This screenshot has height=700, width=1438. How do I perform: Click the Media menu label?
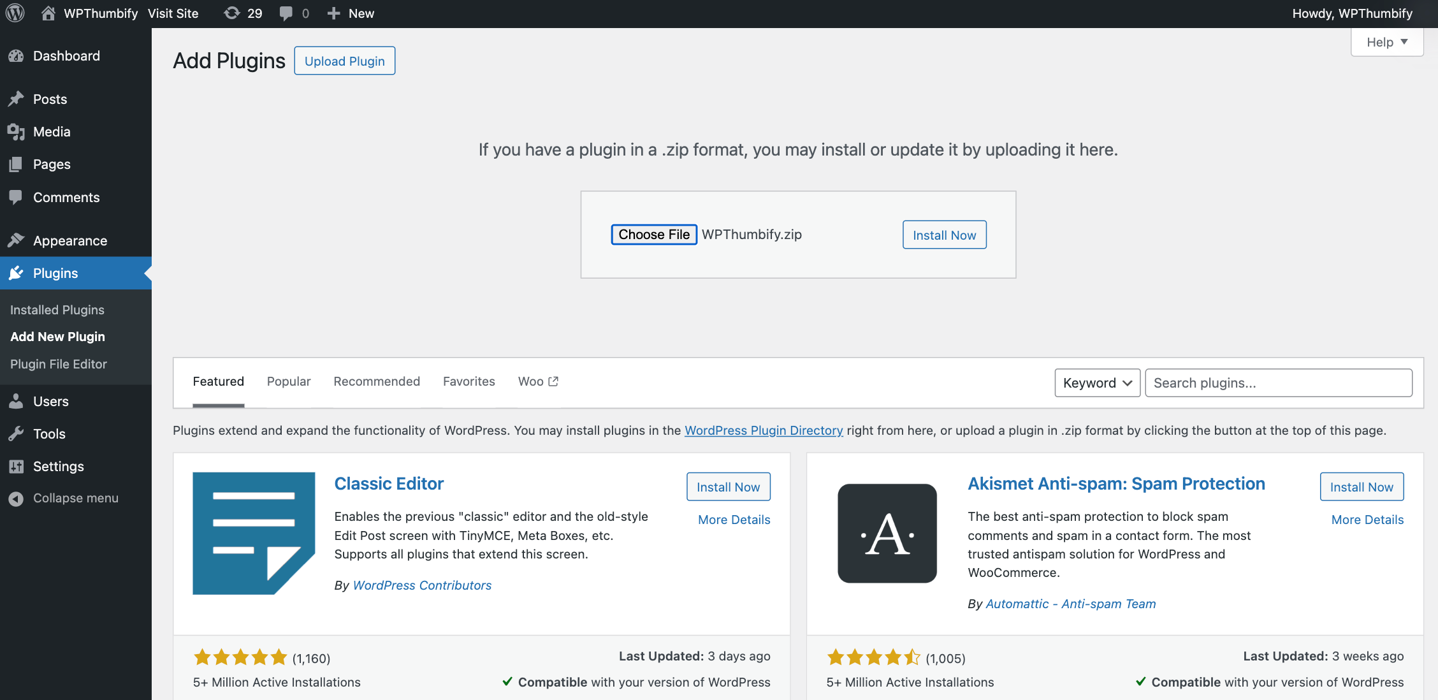pos(52,132)
